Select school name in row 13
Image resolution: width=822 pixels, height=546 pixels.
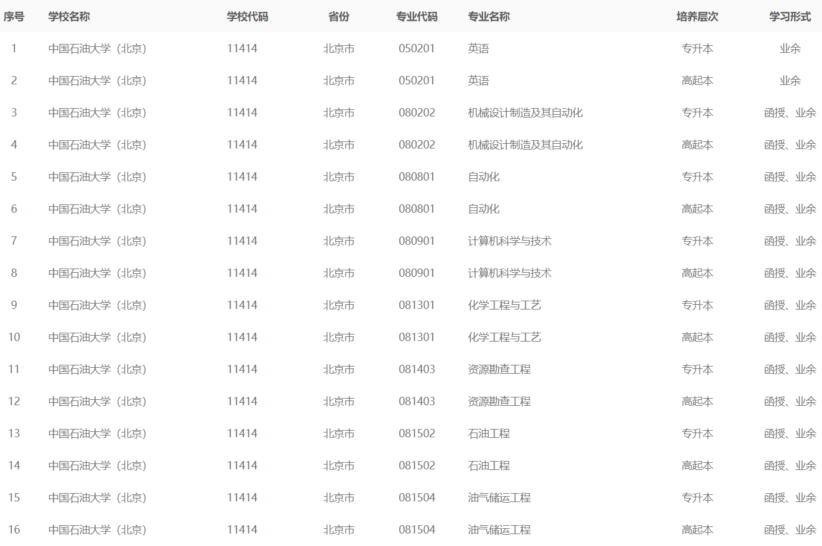(97, 434)
